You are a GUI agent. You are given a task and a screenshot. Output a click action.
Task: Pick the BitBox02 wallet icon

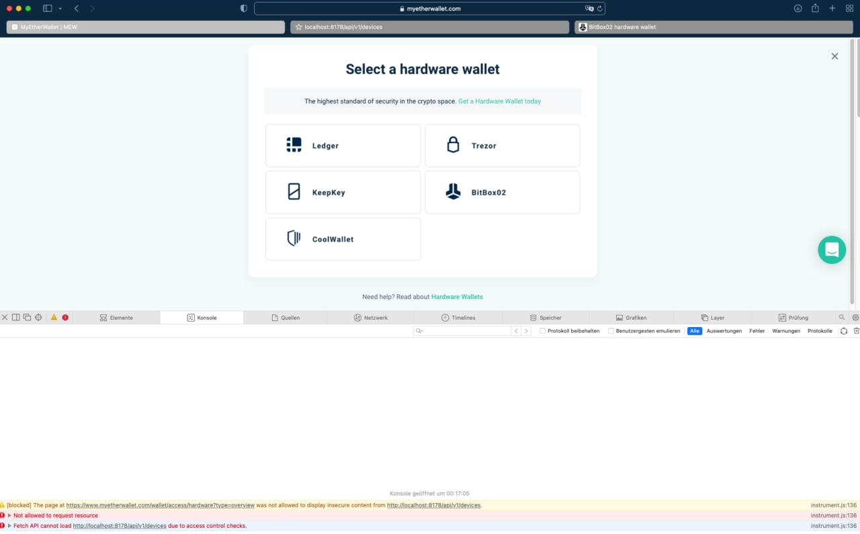tap(453, 191)
